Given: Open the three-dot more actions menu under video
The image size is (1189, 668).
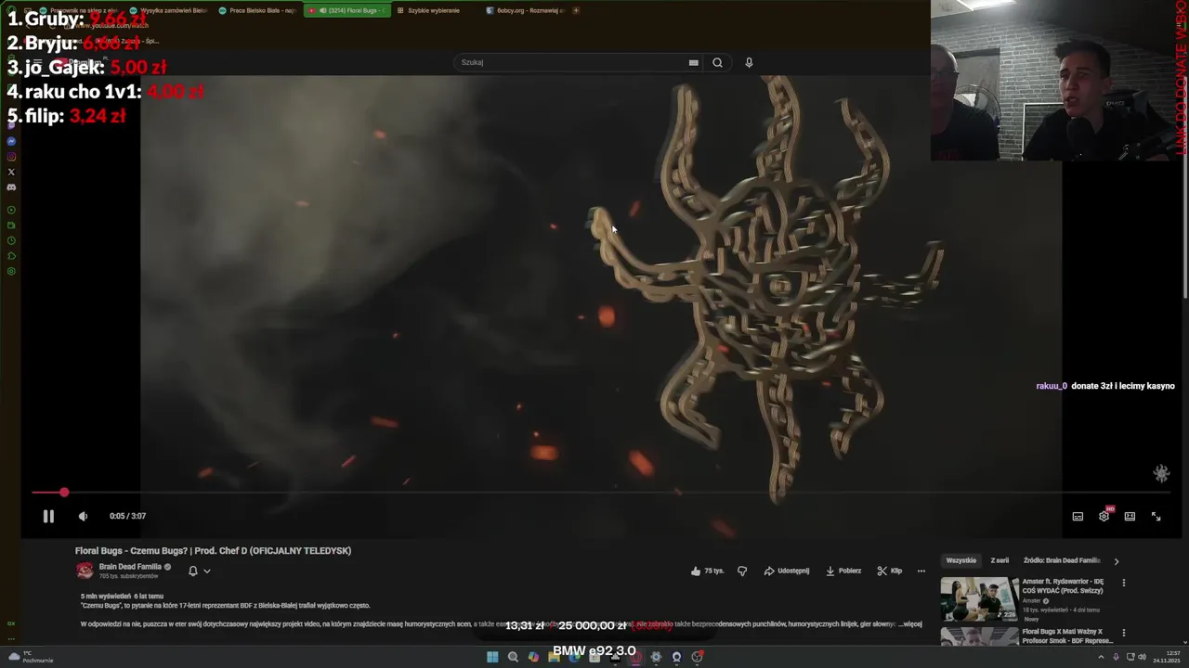Looking at the screenshot, I should click(x=921, y=571).
